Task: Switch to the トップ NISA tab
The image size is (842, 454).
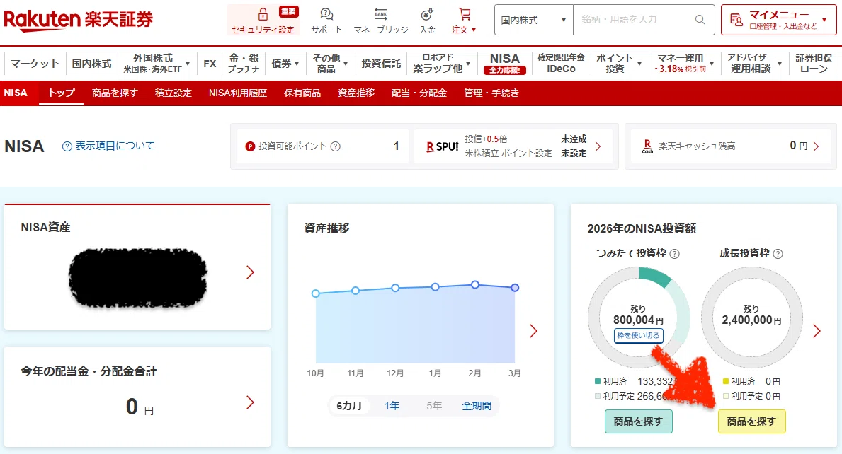Action: (x=61, y=93)
